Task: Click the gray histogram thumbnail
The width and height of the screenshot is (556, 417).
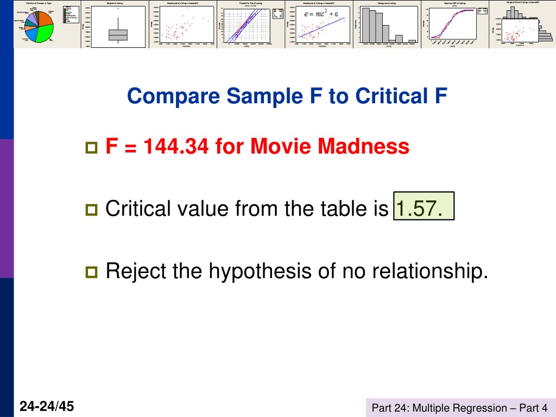Action: (x=387, y=24)
